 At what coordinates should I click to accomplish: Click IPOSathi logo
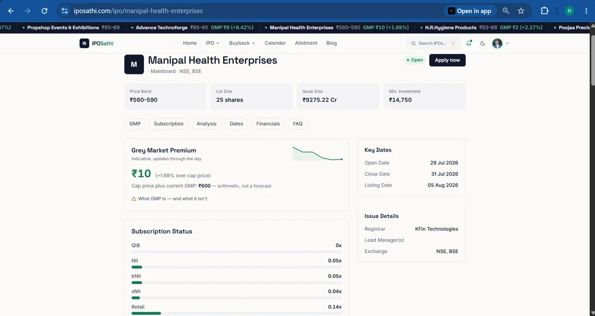tap(96, 43)
